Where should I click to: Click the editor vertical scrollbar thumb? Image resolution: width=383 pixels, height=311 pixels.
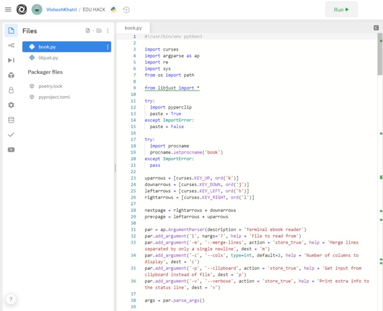pyautogui.click(x=380, y=54)
